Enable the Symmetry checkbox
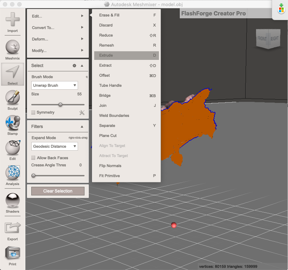Screen dimensions: 288x270 [x=33, y=113]
